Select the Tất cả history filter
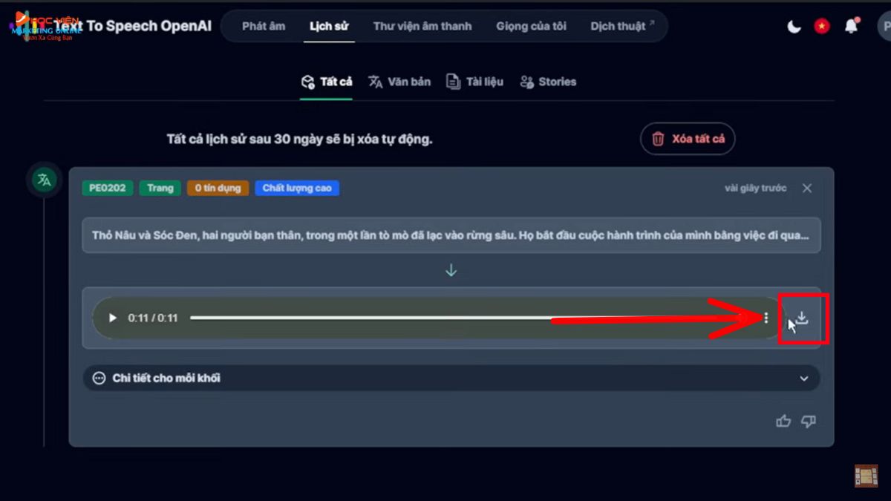 pyautogui.click(x=326, y=82)
